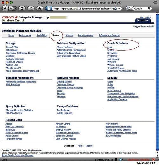This screenshot has height=165, width=159.
Task: Open the Rollback Segments link
Action: pos(15,59)
